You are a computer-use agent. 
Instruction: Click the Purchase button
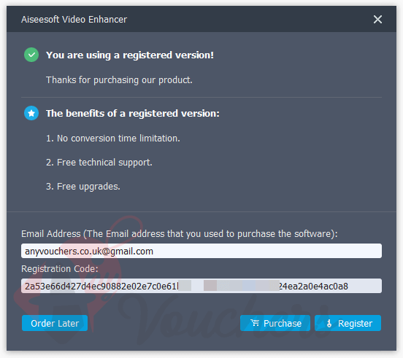[x=275, y=323]
